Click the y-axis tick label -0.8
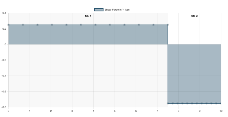228x117 pixels. pos(4,107)
